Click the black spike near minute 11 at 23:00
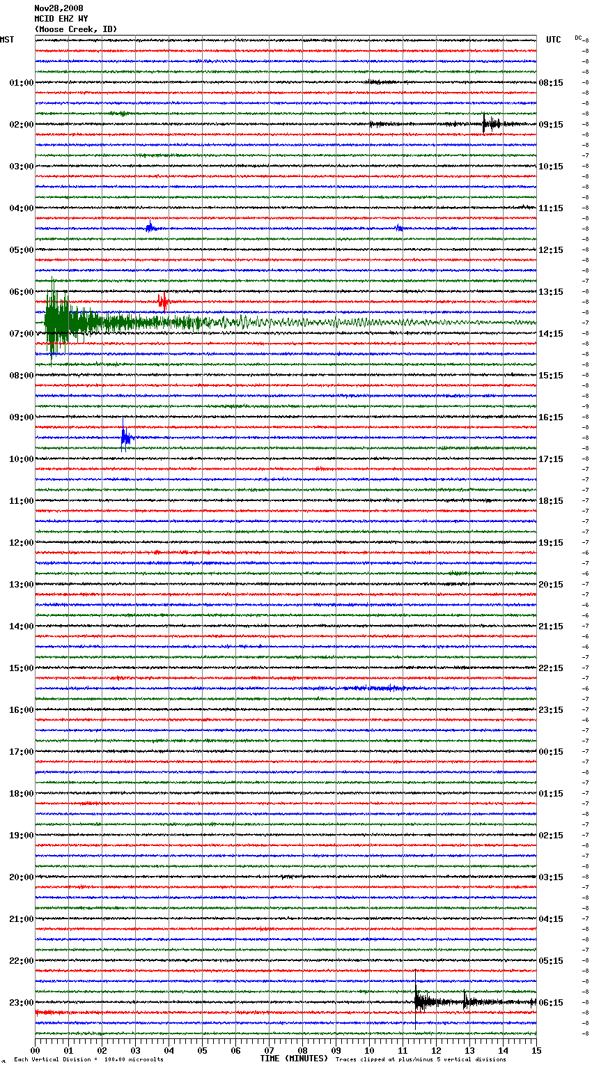 coord(418,1001)
